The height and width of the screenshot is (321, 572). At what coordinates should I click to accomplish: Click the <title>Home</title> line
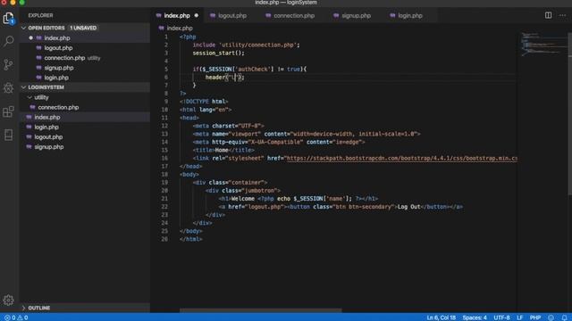coord(223,150)
